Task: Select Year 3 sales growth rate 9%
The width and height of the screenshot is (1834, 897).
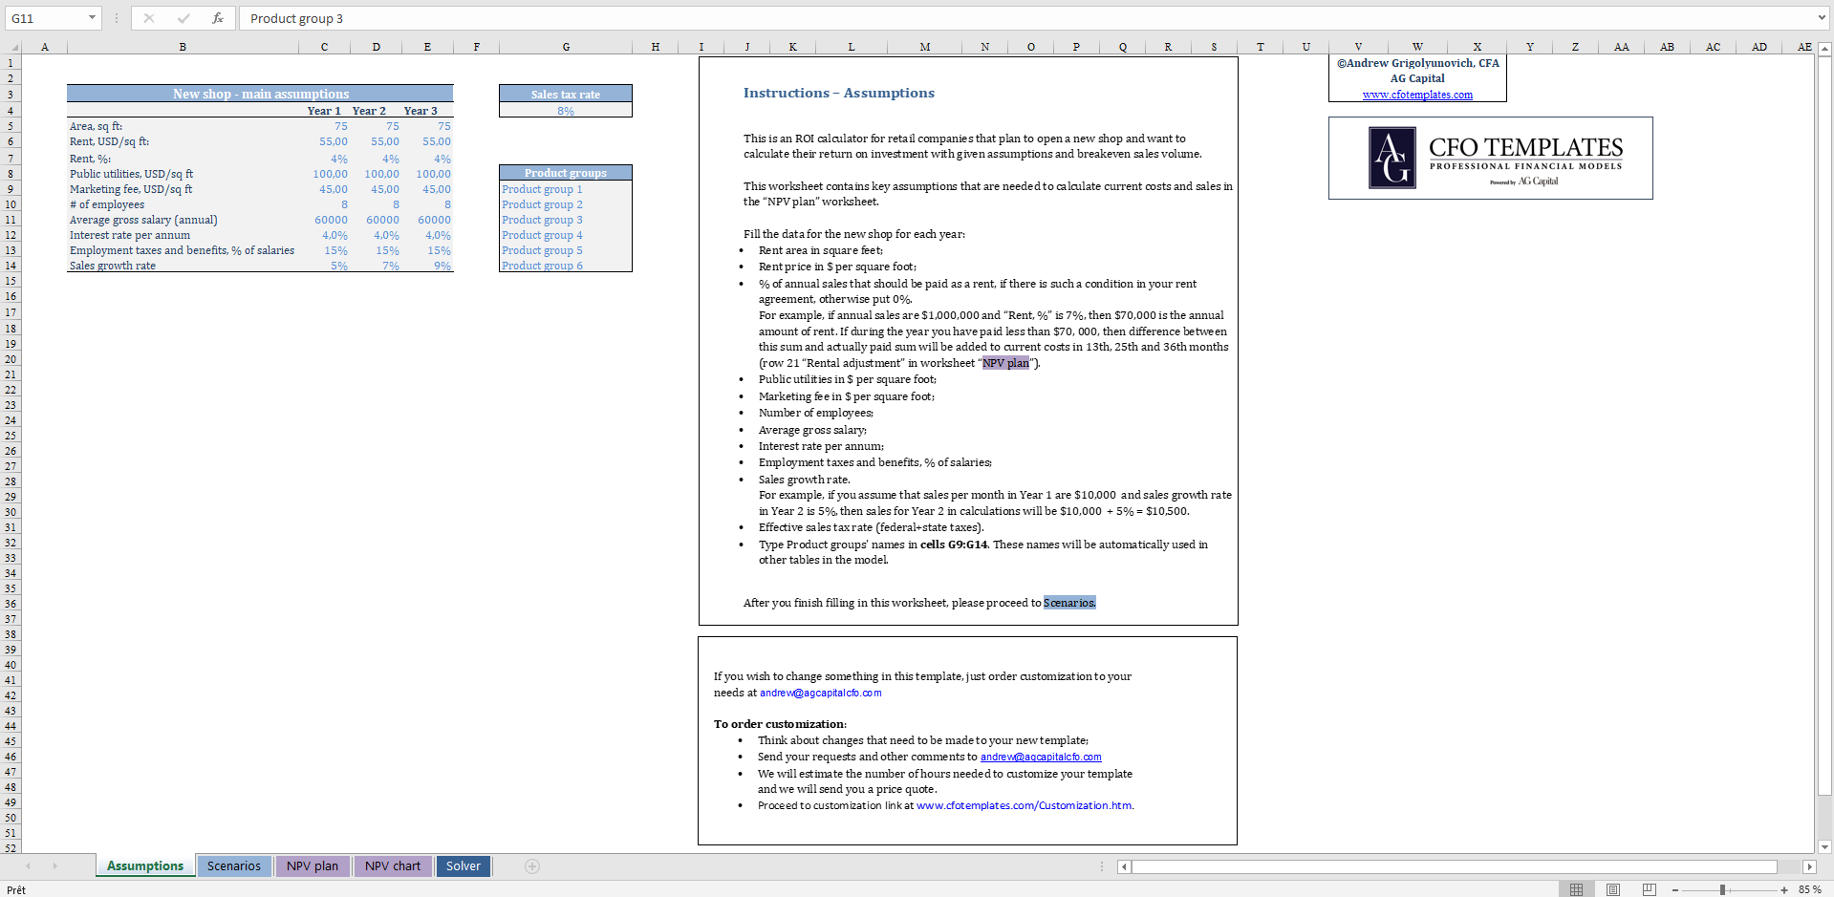Action: (427, 266)
